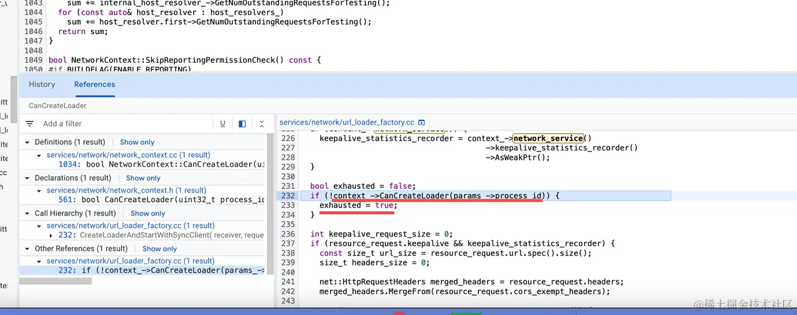Click 'exhausted = true;' on line 233
The width and height of the screenshot is (797, 315).
[358, 205]
